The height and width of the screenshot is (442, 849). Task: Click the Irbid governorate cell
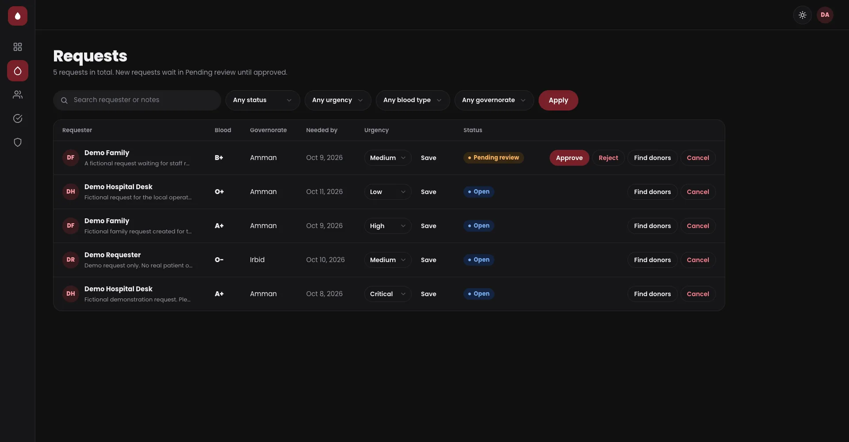pos(257,260)
